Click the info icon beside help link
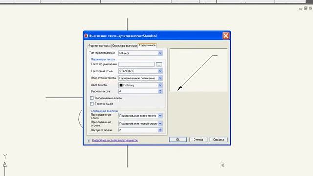Image resolution: width=313 pixels, height=176 pixels. [88, 140]
